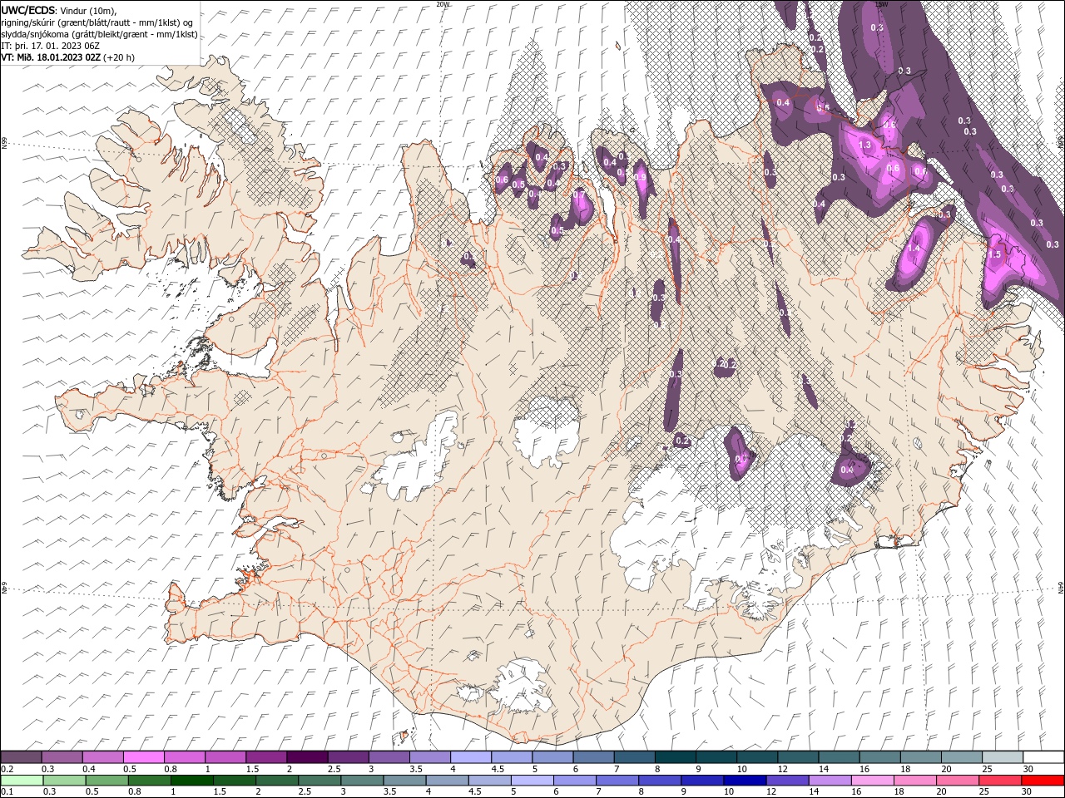Click the pale green 0.1 swatch, lower legend row
This screenshot has height=798, width=1065.
coord(22,781)
